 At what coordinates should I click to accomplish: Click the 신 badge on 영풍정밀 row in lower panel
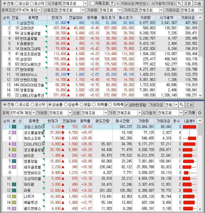click(x=14, y=161)
